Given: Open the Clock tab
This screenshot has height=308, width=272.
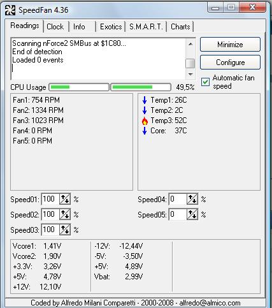Looking at the screenshot, I should click(x=55, y=27).
